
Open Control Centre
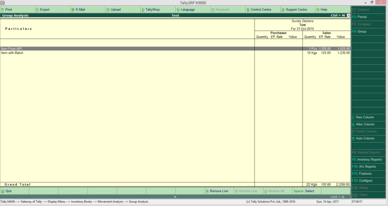tap(263, 10)
